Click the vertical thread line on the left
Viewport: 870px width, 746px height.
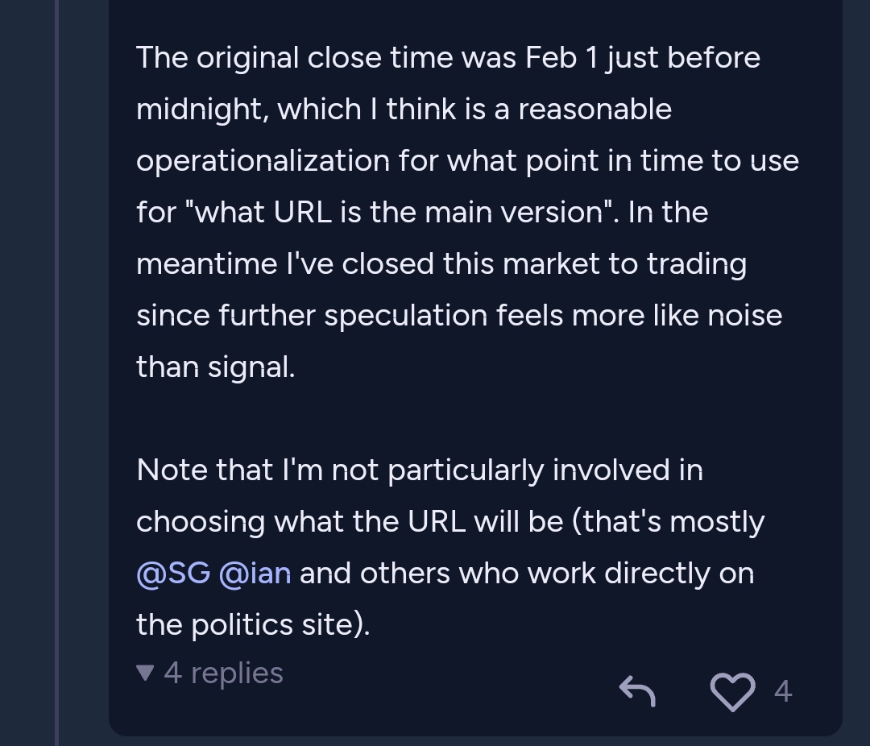[56, 373]
